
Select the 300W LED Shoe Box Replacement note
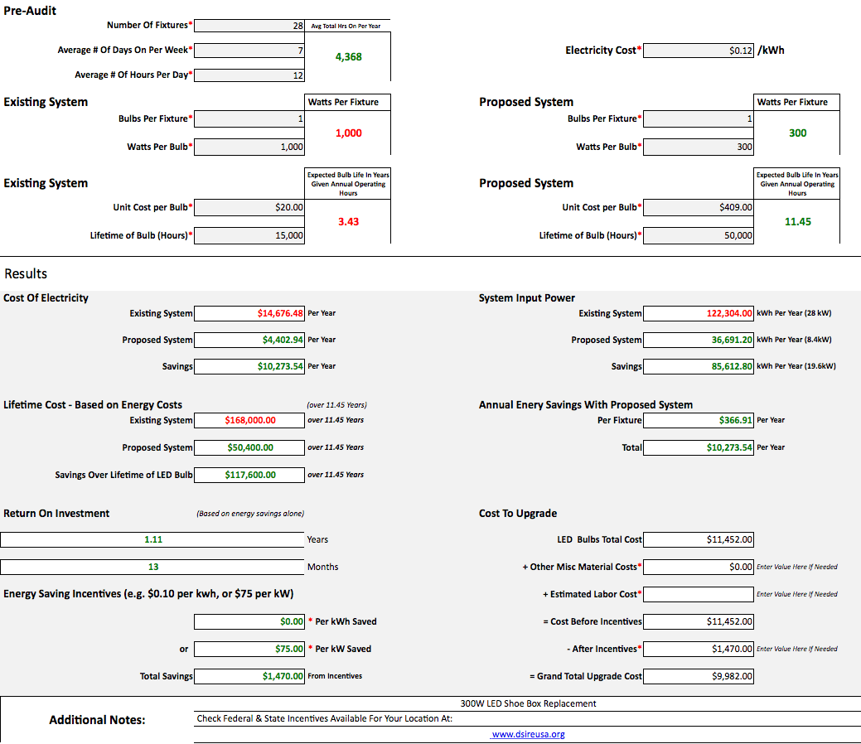528,703
